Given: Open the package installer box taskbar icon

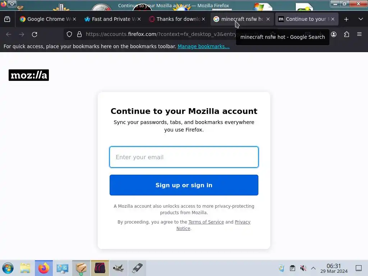Looking at the screenshot, I should 81,268.
